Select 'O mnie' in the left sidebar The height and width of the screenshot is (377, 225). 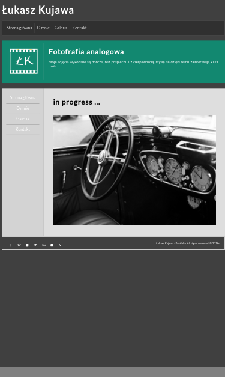coord(23,108)
